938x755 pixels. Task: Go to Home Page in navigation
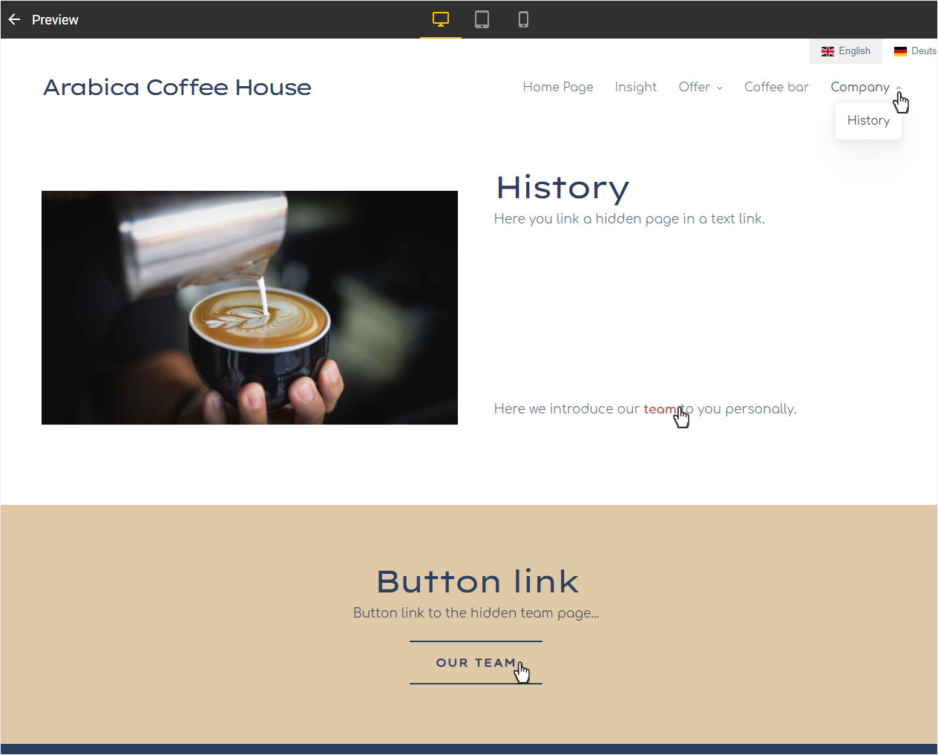pos(558,87)
